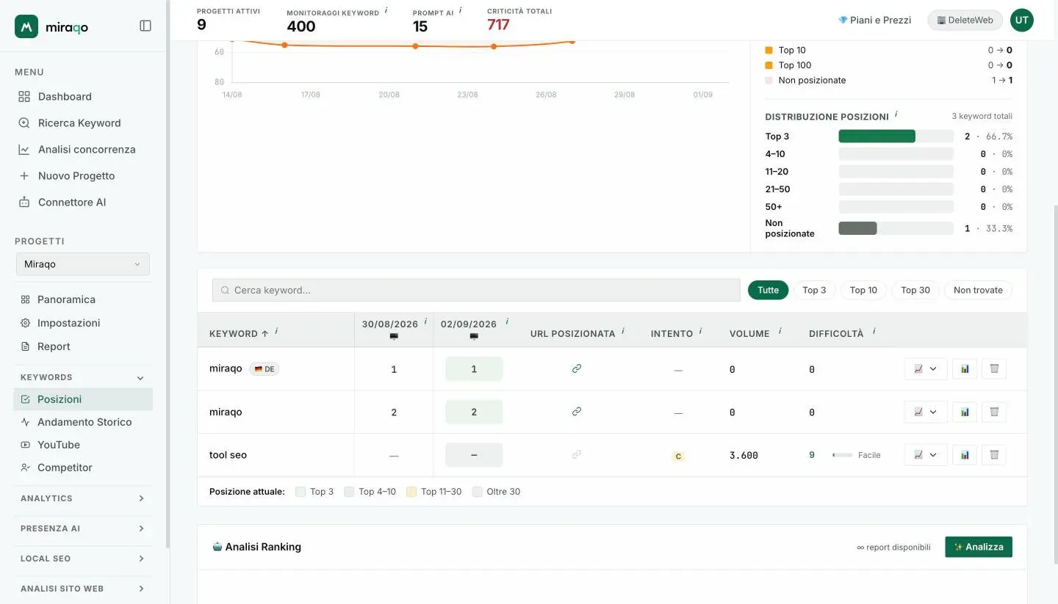Click the Top 11–30 legend swatch

point(411,492)
